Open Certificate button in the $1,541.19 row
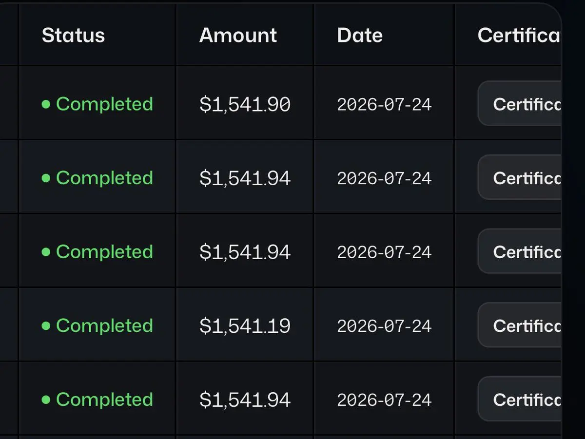 click(x=520, y=325)
